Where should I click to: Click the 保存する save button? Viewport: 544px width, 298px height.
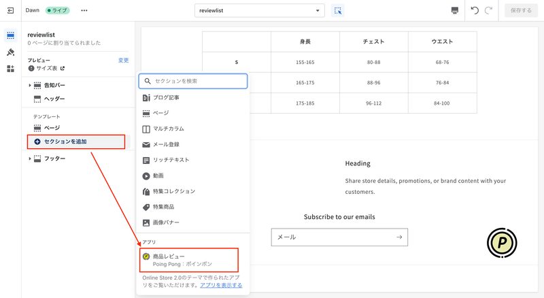pos(521,10)
